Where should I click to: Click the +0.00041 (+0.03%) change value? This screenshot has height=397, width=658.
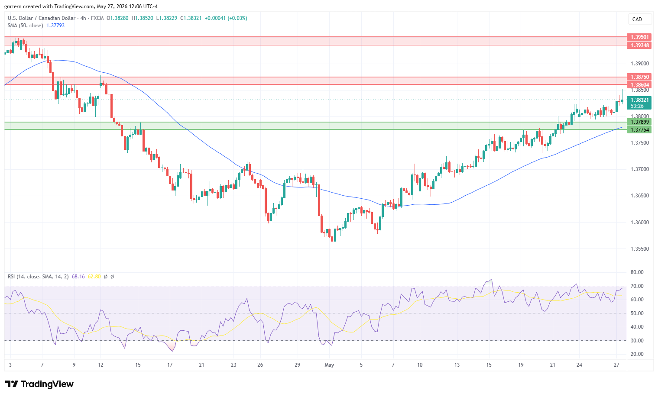pyautogui.click(x=226, y=18)
